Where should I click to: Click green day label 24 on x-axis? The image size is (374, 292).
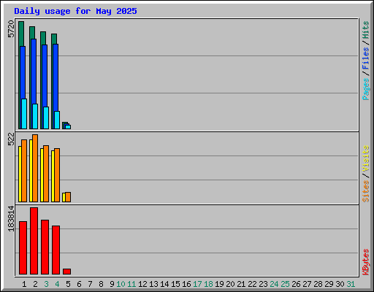(x=274, y=284)
